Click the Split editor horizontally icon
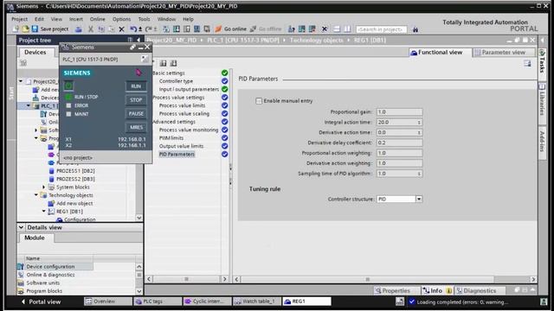Screen dimensions: 554x311 (337, 29)
